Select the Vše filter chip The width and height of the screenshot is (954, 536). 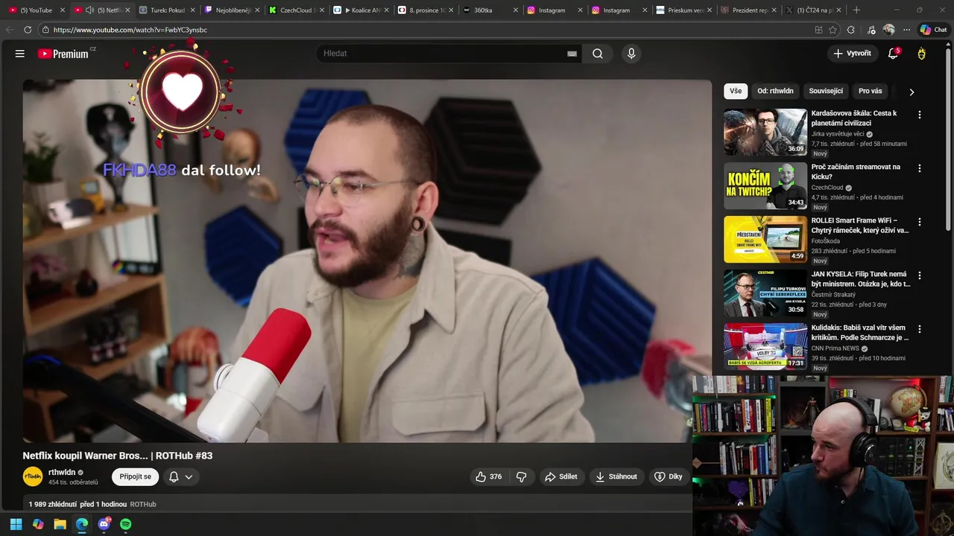tap(736, 91)
